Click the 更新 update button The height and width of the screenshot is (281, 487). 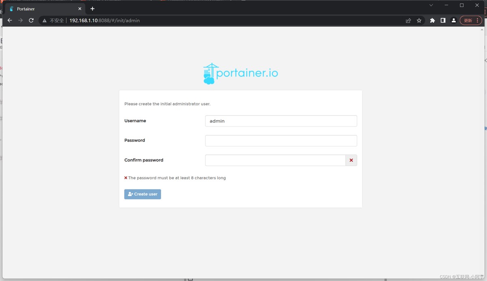coord(471,21)
